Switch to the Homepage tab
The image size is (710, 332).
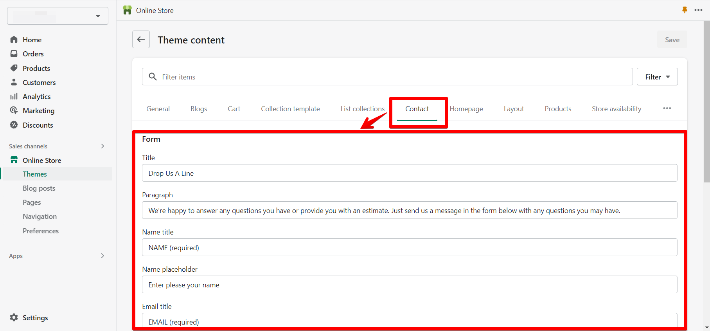466,109
